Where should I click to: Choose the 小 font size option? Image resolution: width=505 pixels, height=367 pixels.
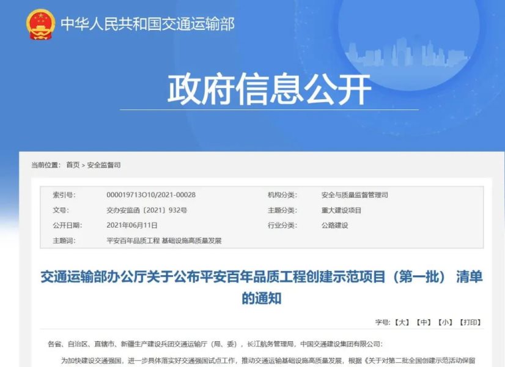click(446, 322)
